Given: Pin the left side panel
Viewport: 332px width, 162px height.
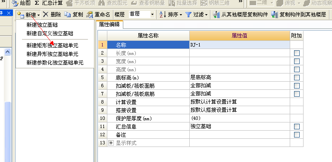Looking at the screenshot, I should pyautogui.click(x=1, y=13).
